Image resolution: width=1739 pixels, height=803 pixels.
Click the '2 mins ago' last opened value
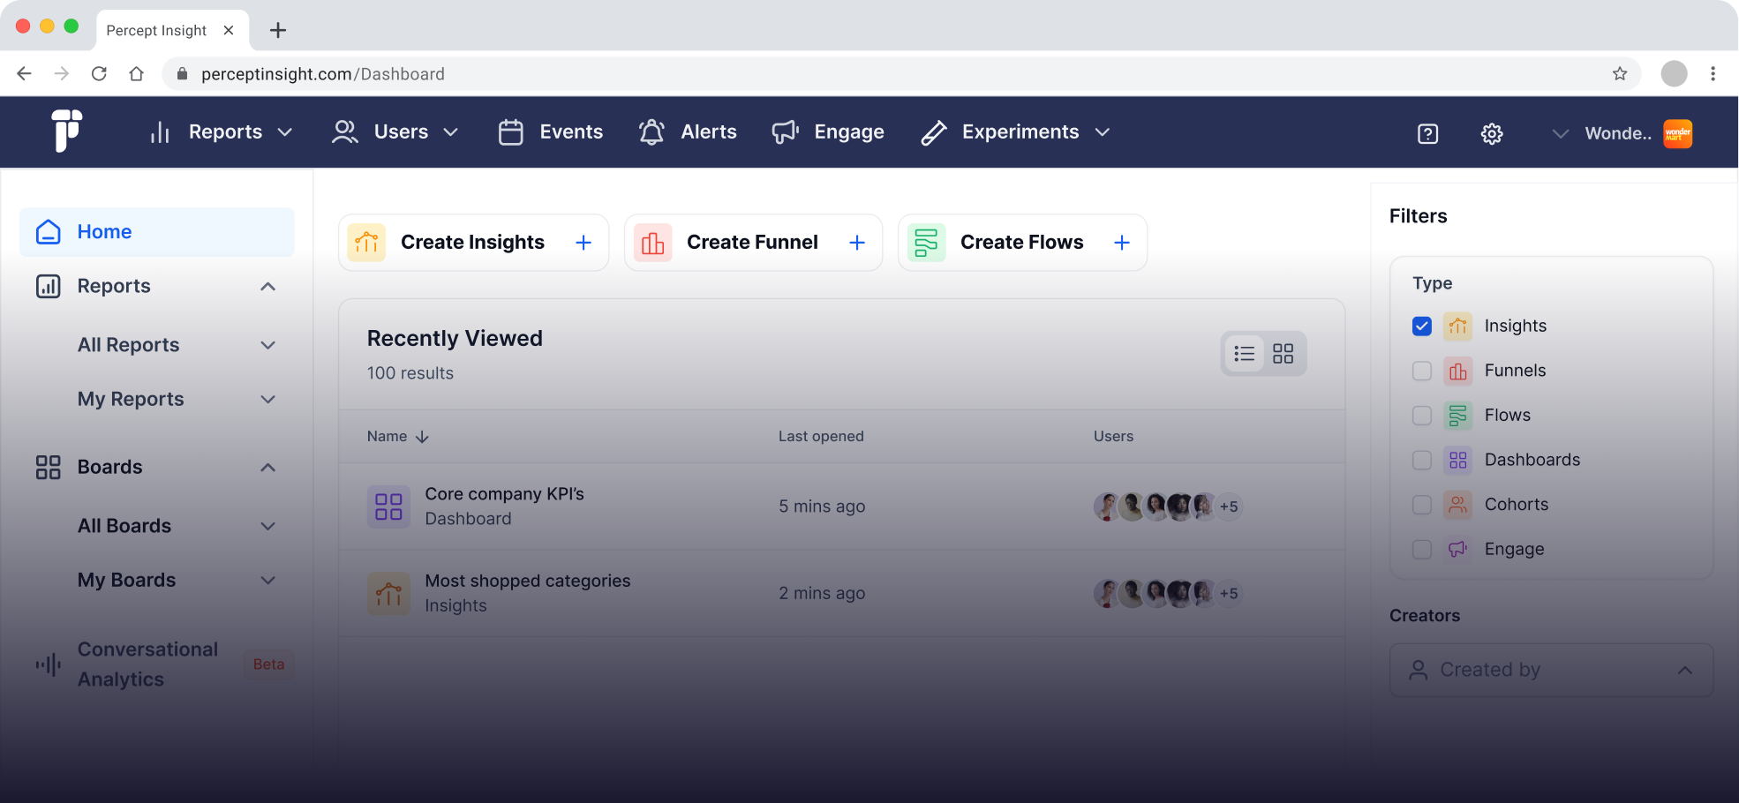[x=822, y=593]
